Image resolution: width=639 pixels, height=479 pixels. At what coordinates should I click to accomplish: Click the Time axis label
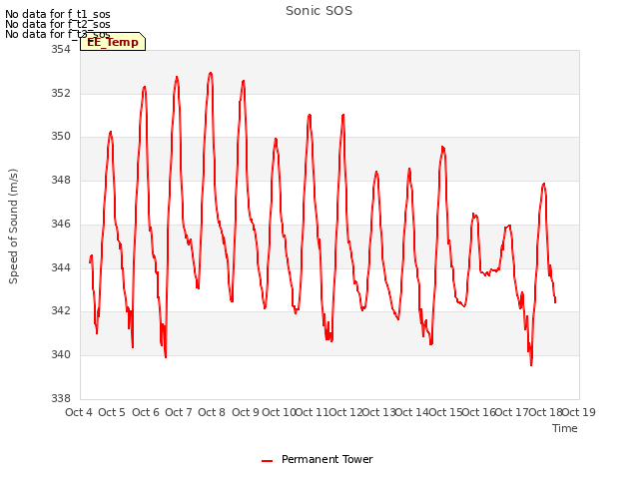coord(565,428)
